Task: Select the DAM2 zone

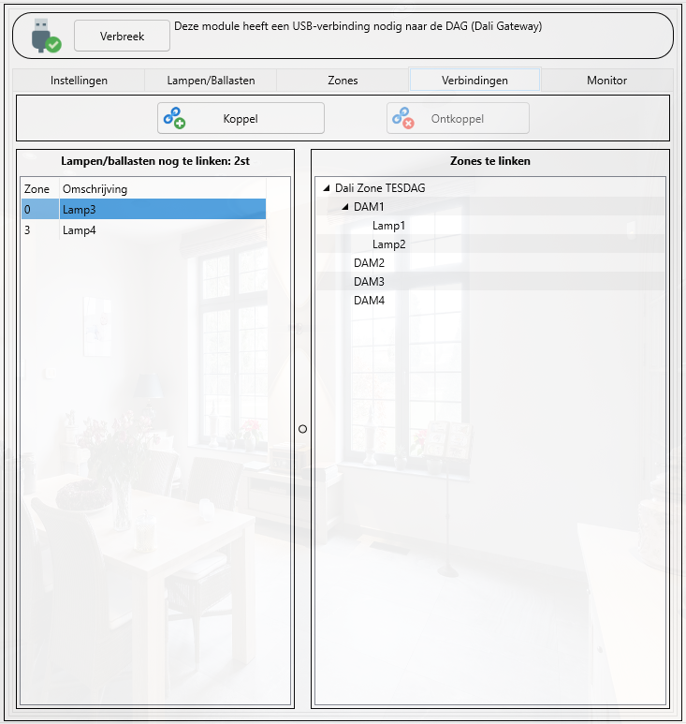Action: [x=369, y=263]
